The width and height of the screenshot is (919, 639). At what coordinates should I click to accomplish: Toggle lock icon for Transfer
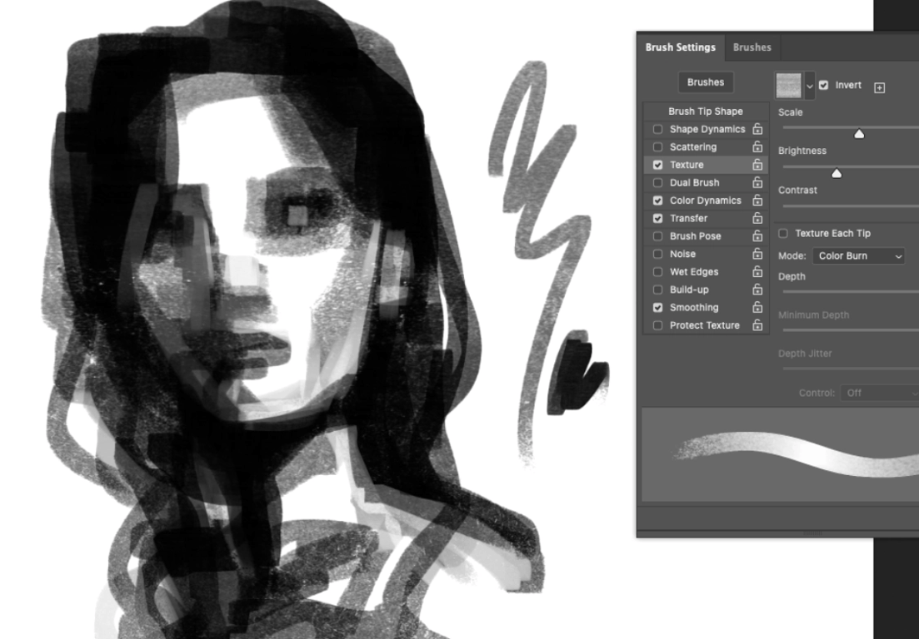[x=757, y=218]
